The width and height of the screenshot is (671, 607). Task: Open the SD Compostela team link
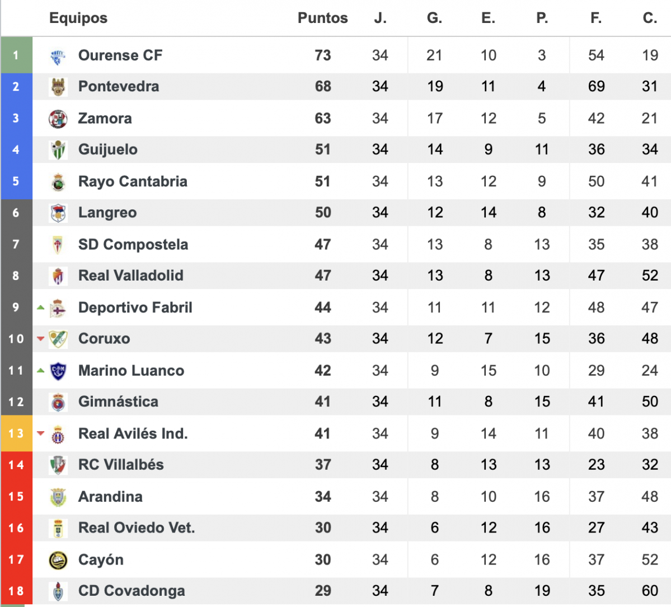133,245
